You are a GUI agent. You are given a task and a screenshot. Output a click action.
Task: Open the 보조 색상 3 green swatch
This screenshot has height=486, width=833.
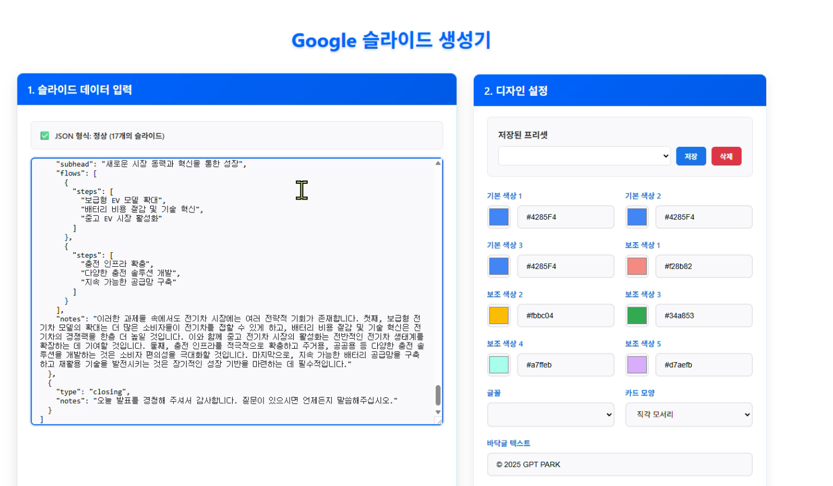637,316
